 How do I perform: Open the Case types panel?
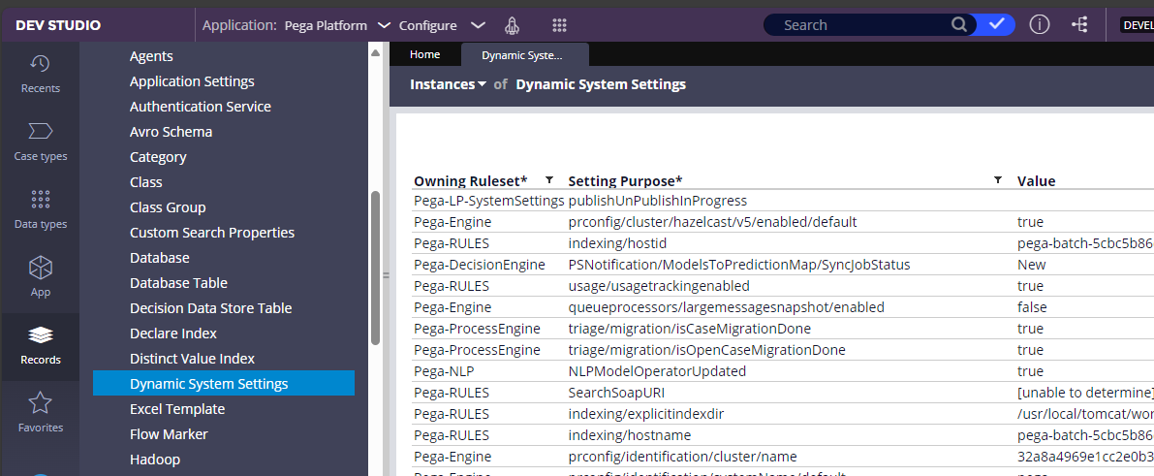click(40, 142)
